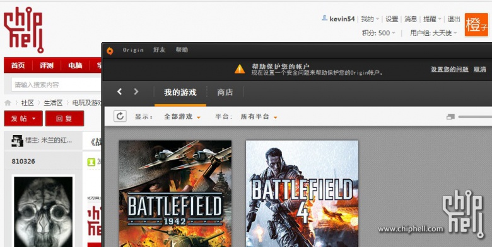This screenshot has width=492, height=247.
Task: Switch to the 我的游戏 tab
Action: click(x=180, y=92)
